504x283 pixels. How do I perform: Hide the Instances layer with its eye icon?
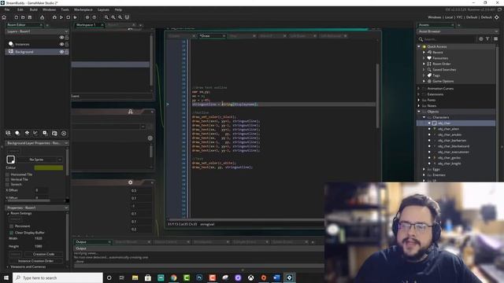(x=61, y=44)
